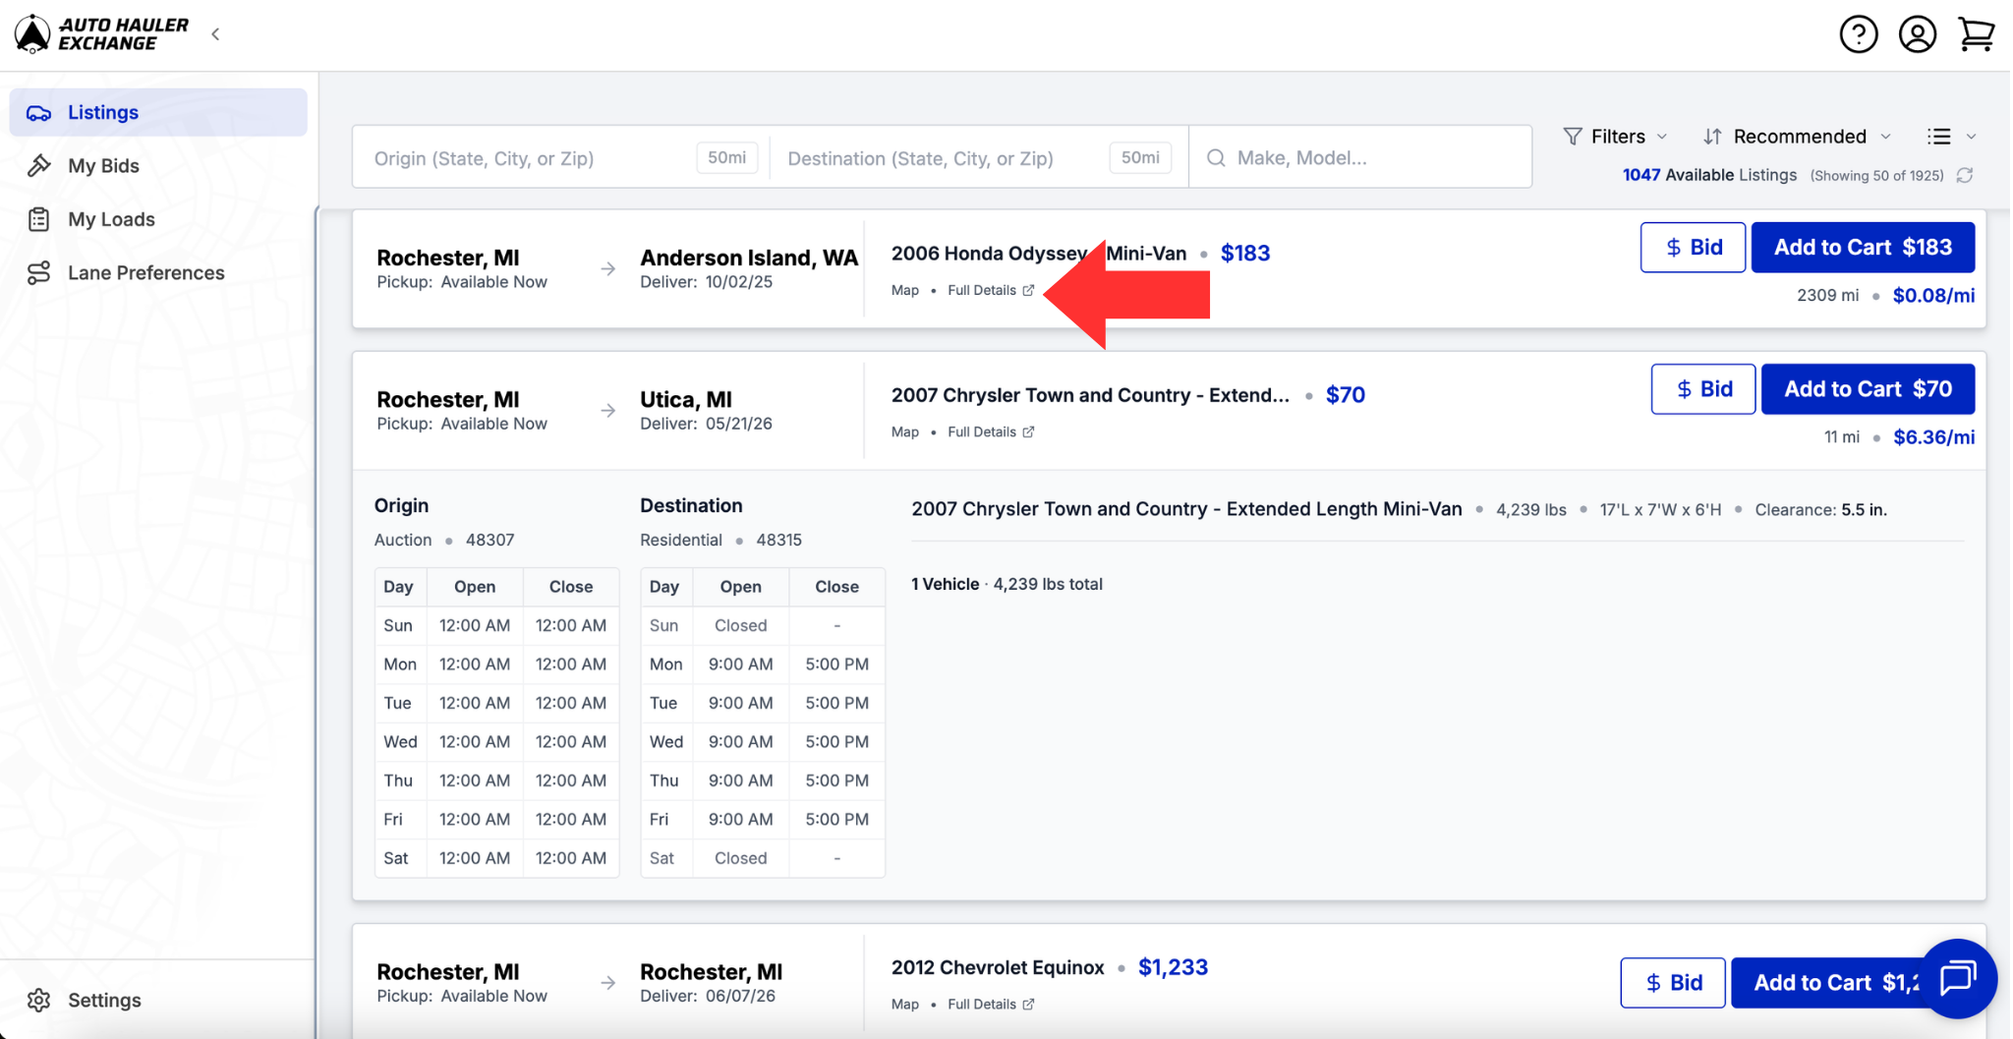Viewport: 2013px width, 1039px height.
Task: Change list view layout dropdown
Action: tap(1951, 137)
